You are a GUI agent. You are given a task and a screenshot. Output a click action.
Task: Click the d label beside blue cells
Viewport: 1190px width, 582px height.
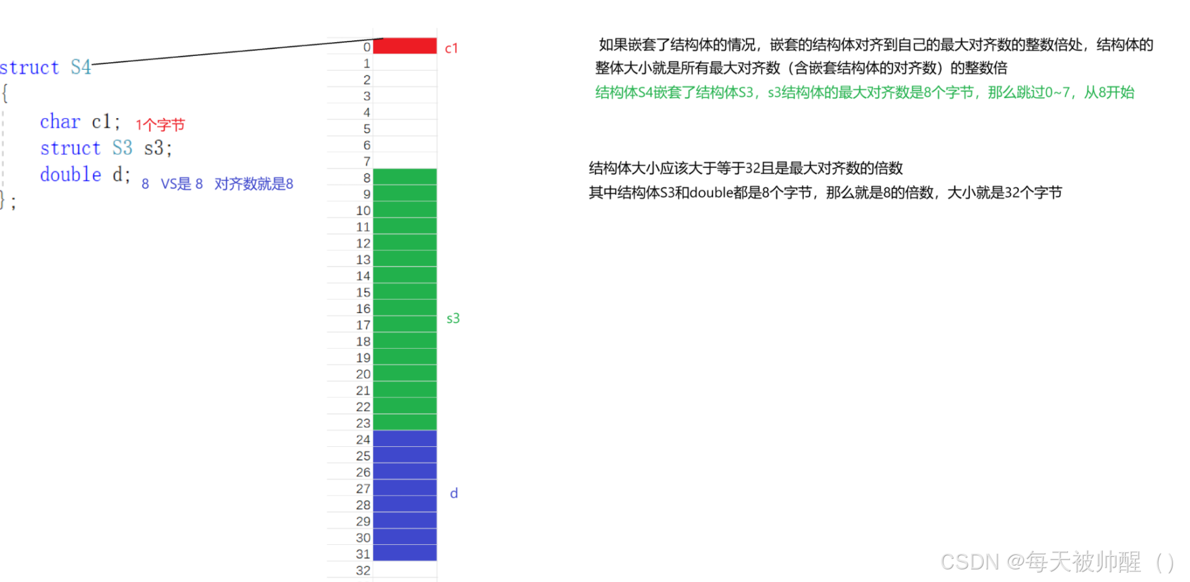tap(453, 493)
